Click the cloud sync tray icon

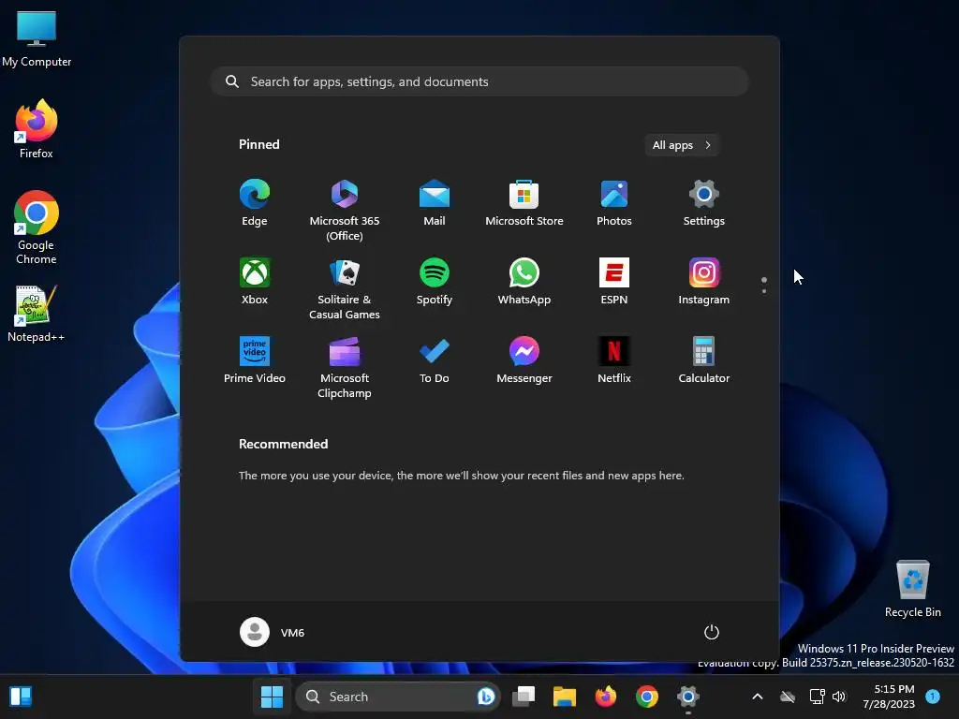point(788,697)
